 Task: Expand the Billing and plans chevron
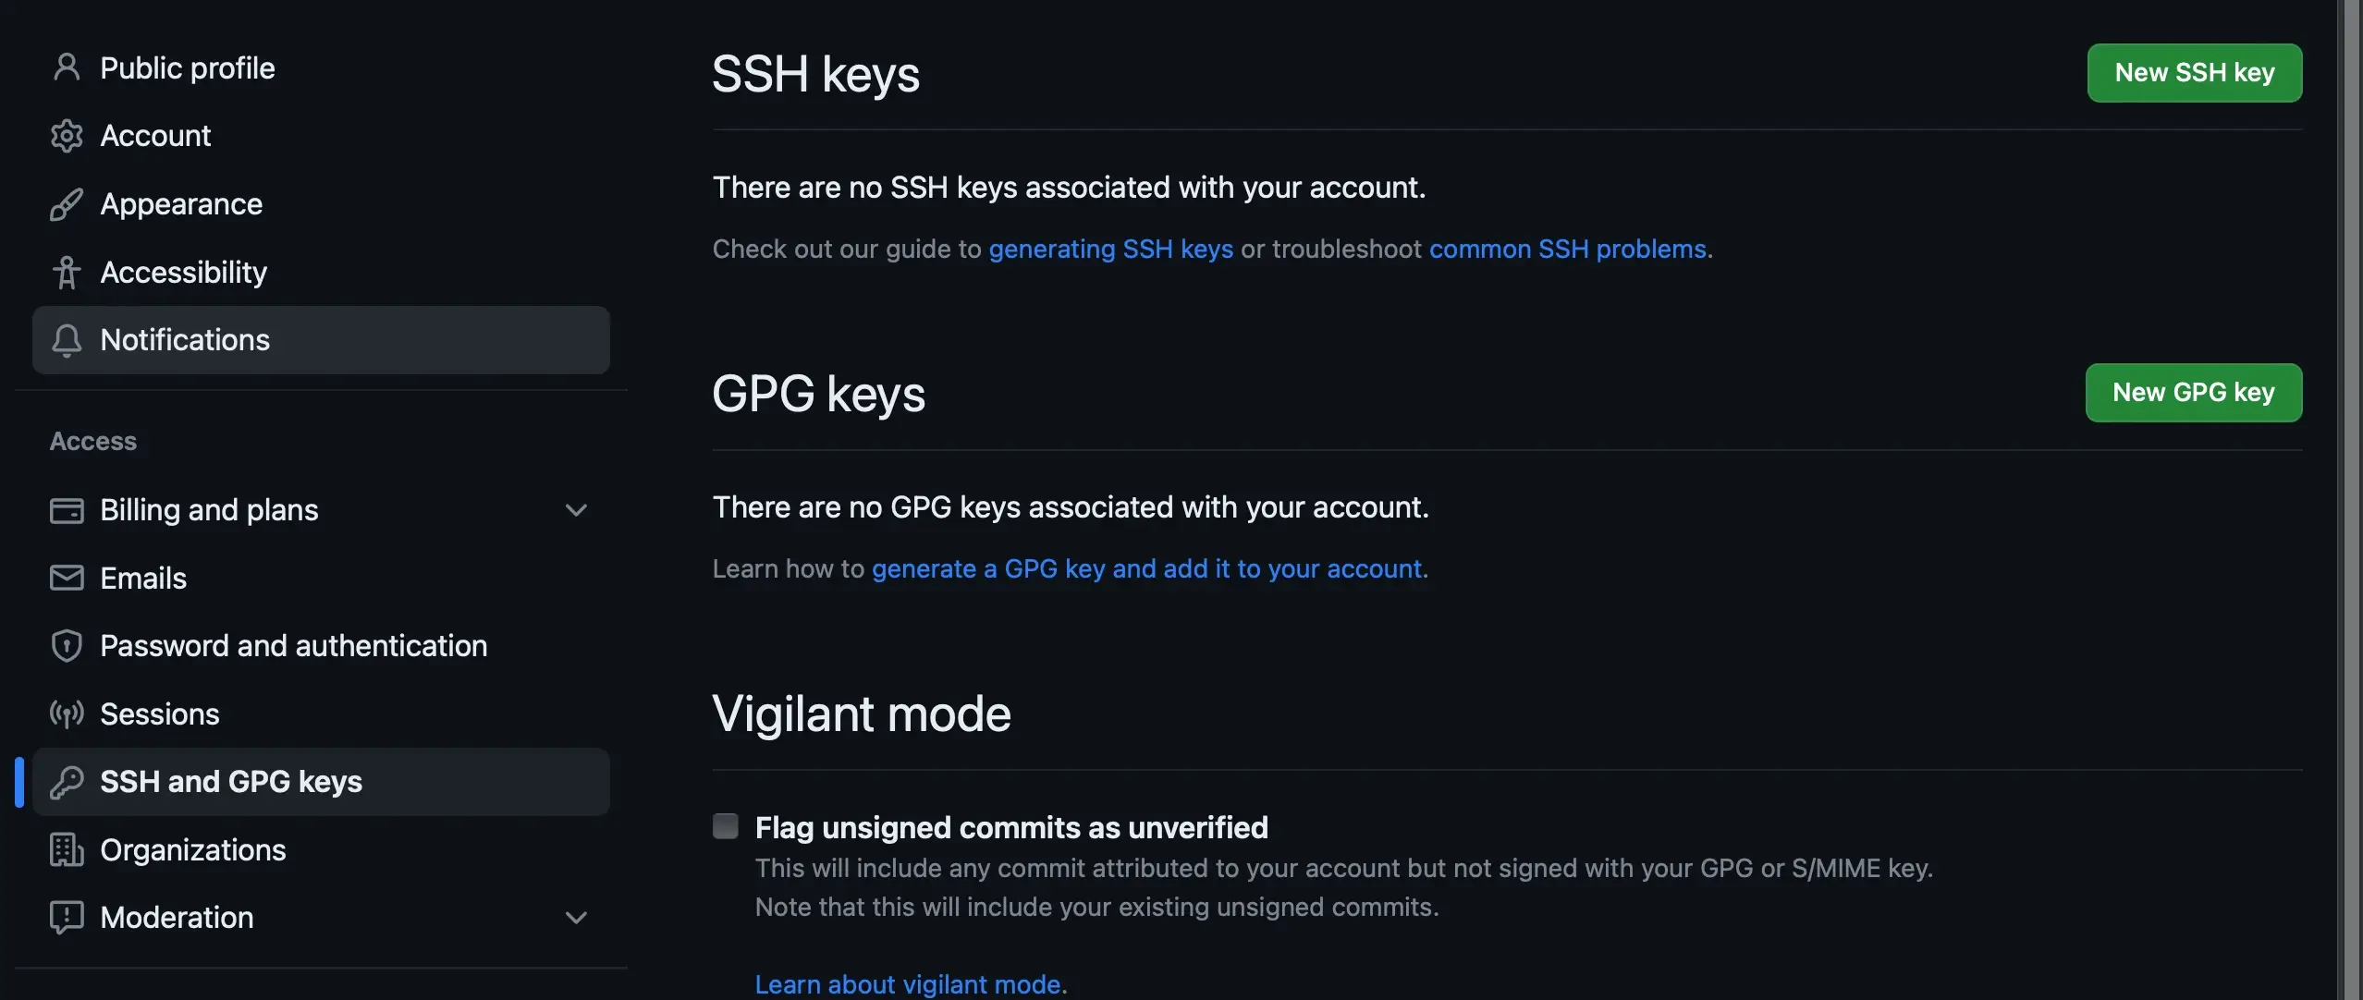click(576, 510)
